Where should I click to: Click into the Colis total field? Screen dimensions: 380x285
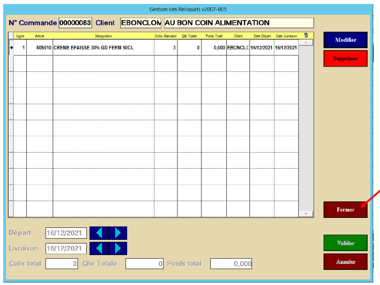pyautogui.click(x=62, y=264)
